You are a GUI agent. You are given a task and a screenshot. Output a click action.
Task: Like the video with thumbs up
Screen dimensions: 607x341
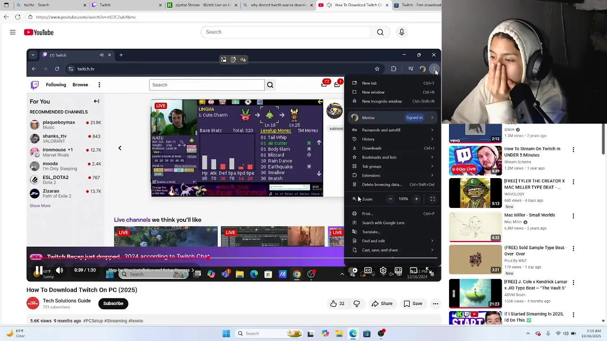coord(337,304)
